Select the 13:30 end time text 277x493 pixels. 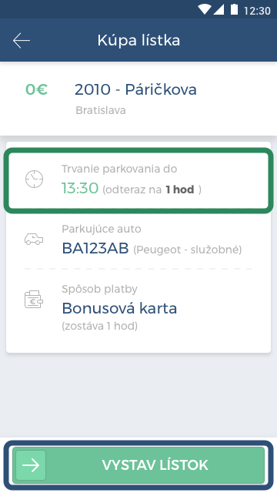[80, 188]
